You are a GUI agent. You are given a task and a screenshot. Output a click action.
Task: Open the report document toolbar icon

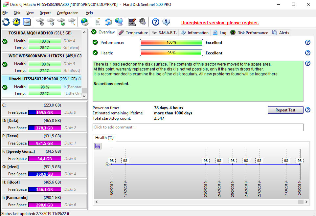point(98,22)
